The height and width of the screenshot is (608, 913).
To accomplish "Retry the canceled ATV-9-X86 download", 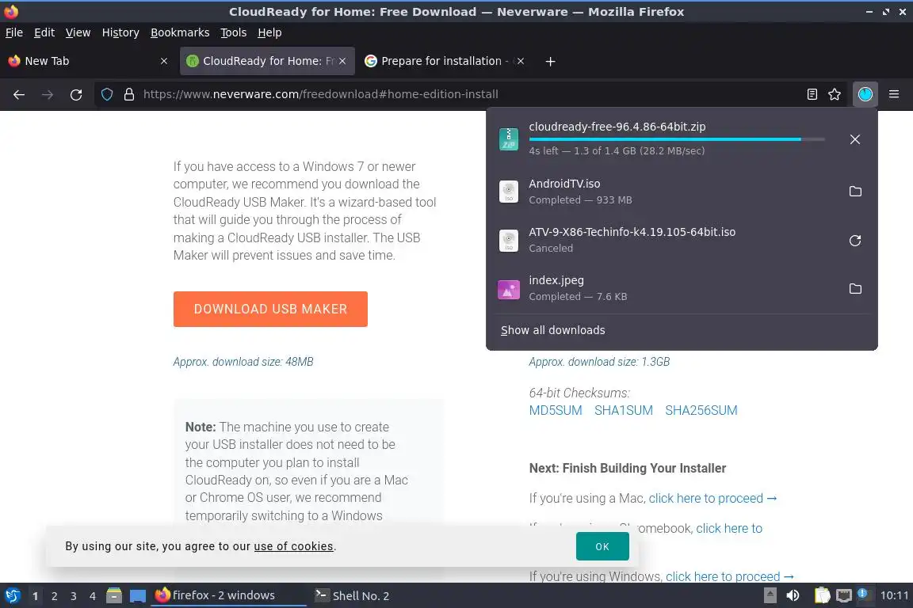I will pyautogui.click(x=855, y=241).
